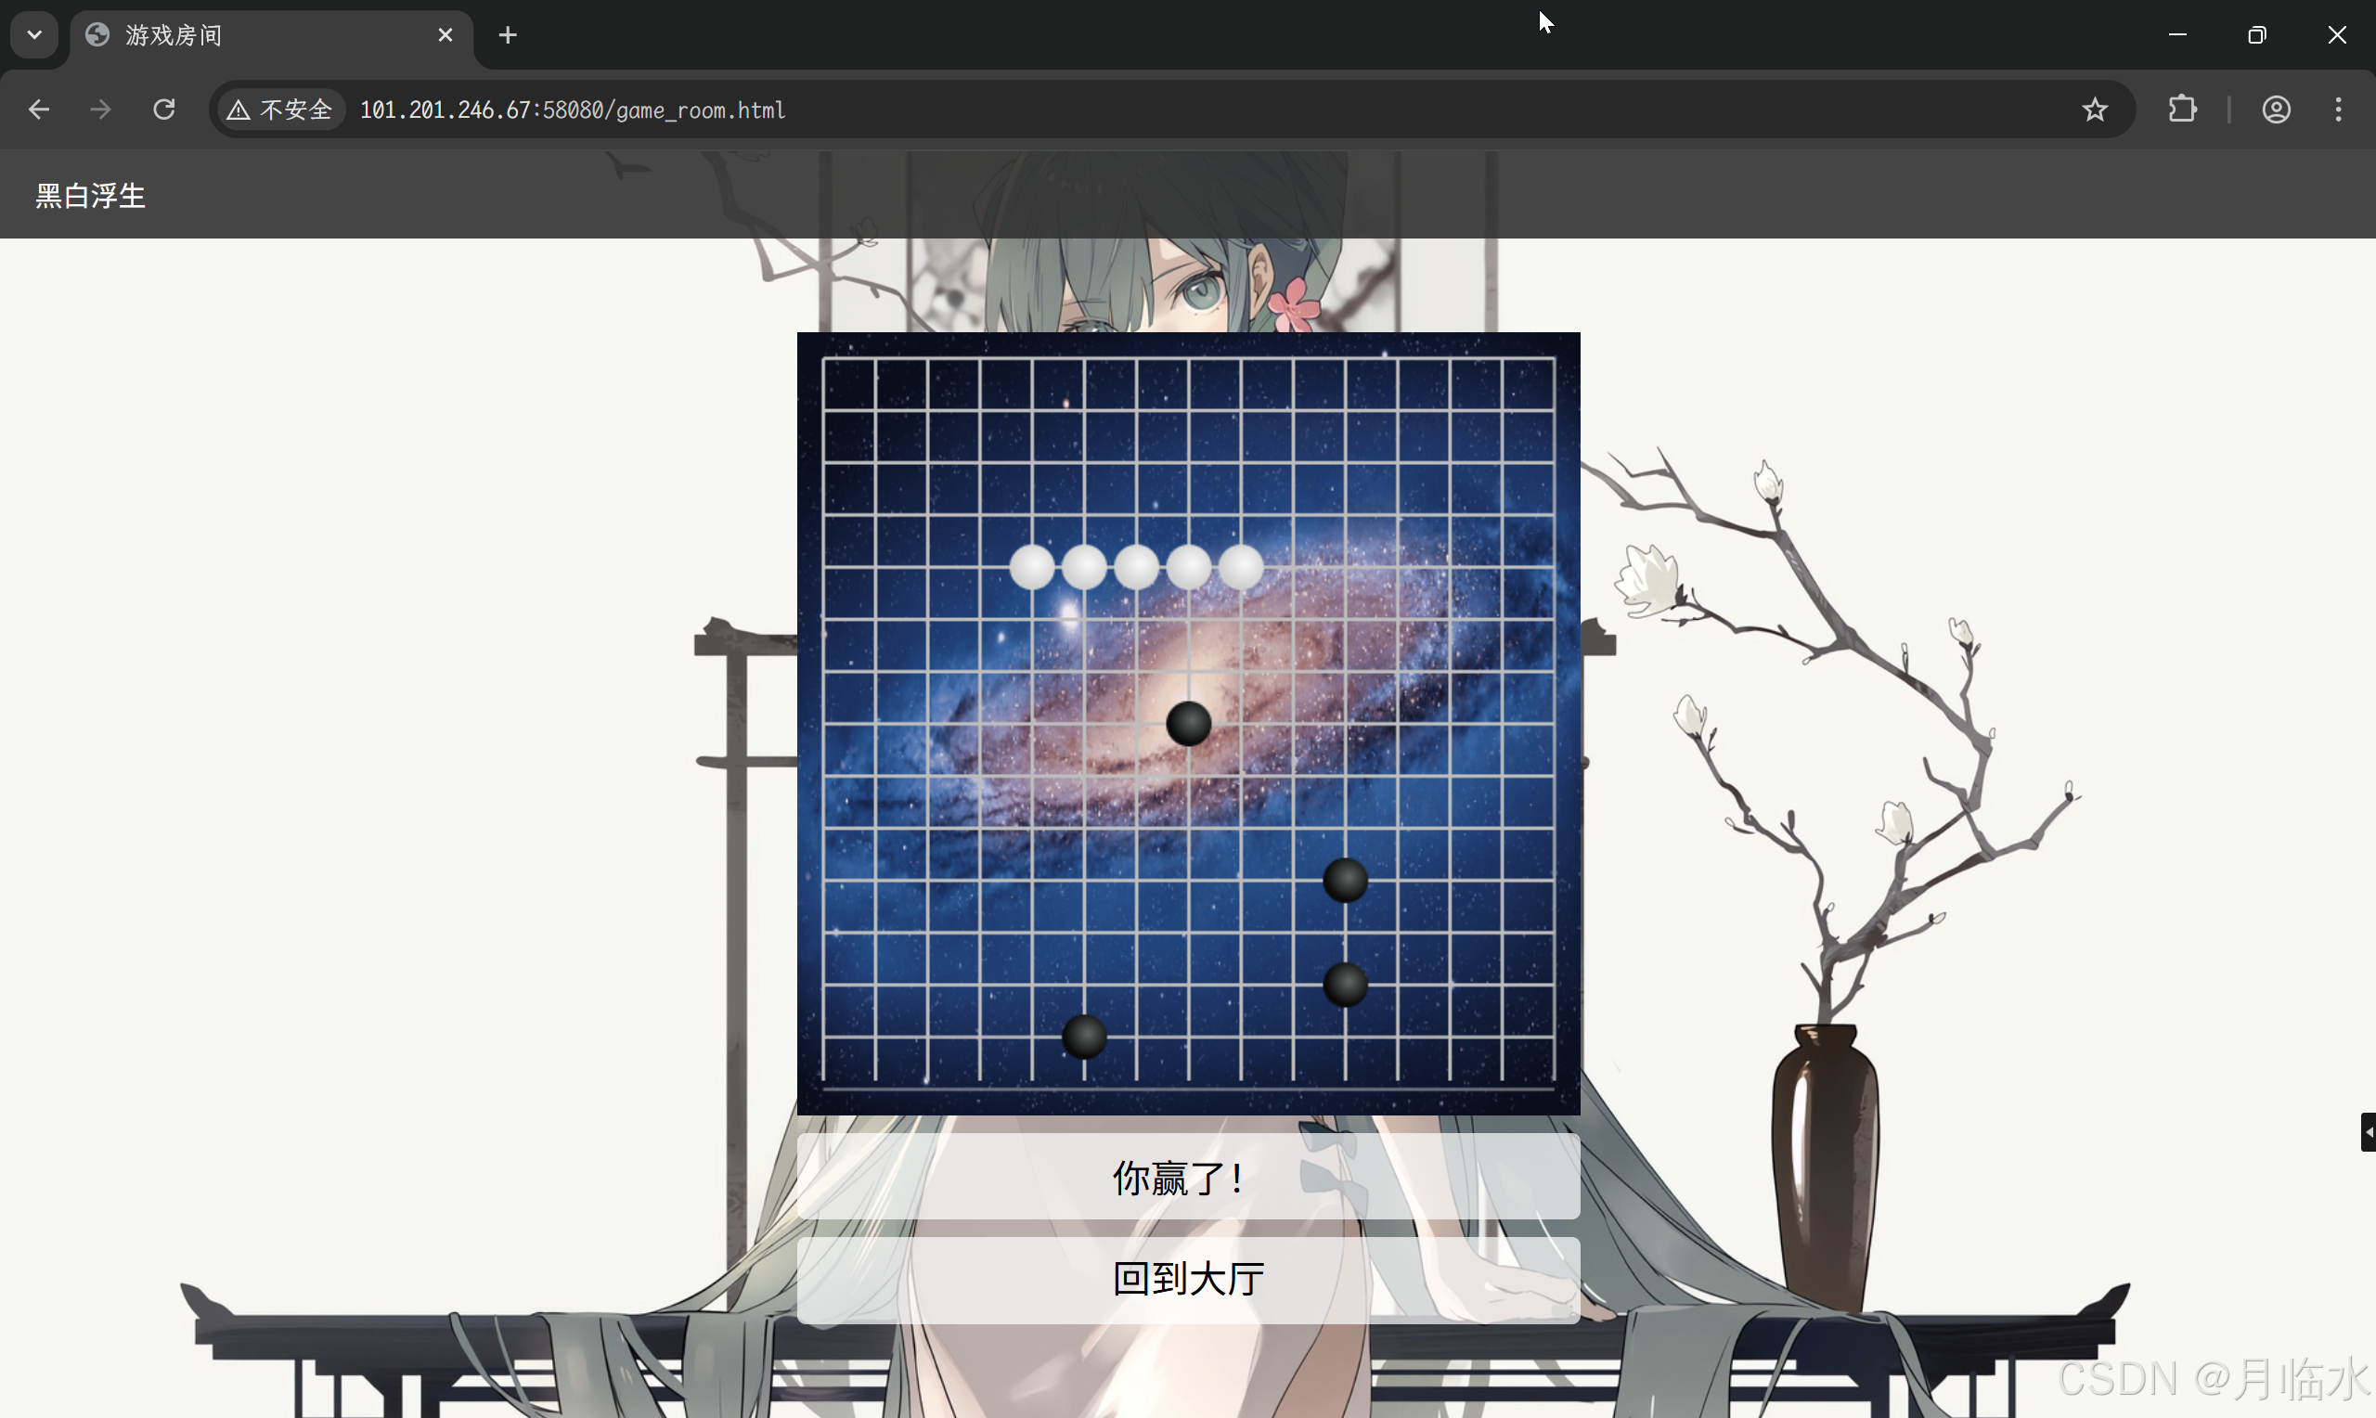Image resolution: width=2376 pixels, height=1418 pixels.
Task: Click the leftmost white stone in the row
Action: pos(1032,567)
